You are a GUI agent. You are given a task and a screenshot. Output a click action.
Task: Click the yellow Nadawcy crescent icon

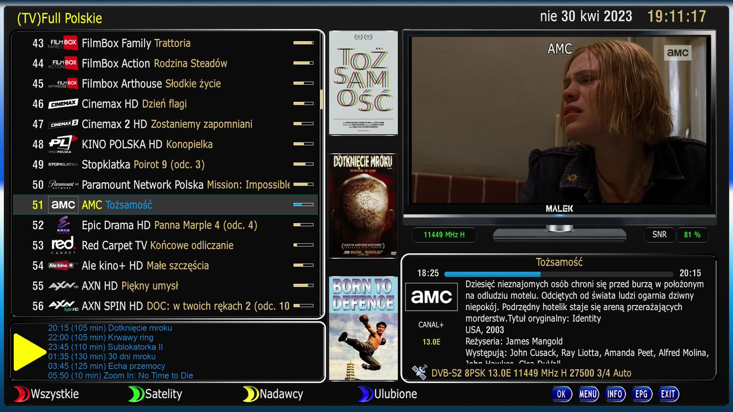click(250, 394)
